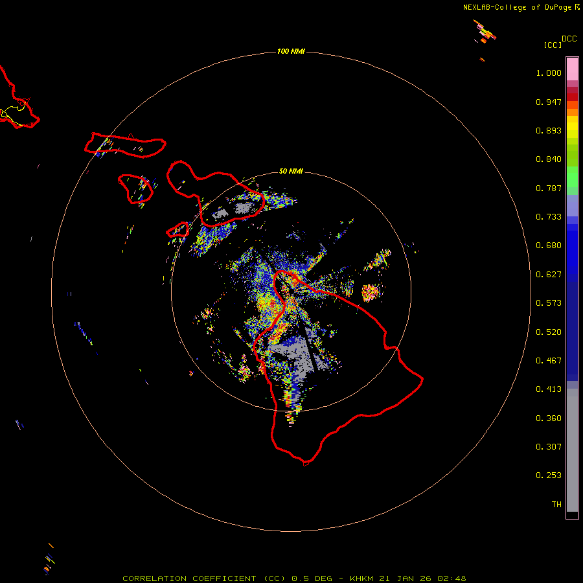Click the 0.893 scale value
The image size is (583, 583).
549,130
